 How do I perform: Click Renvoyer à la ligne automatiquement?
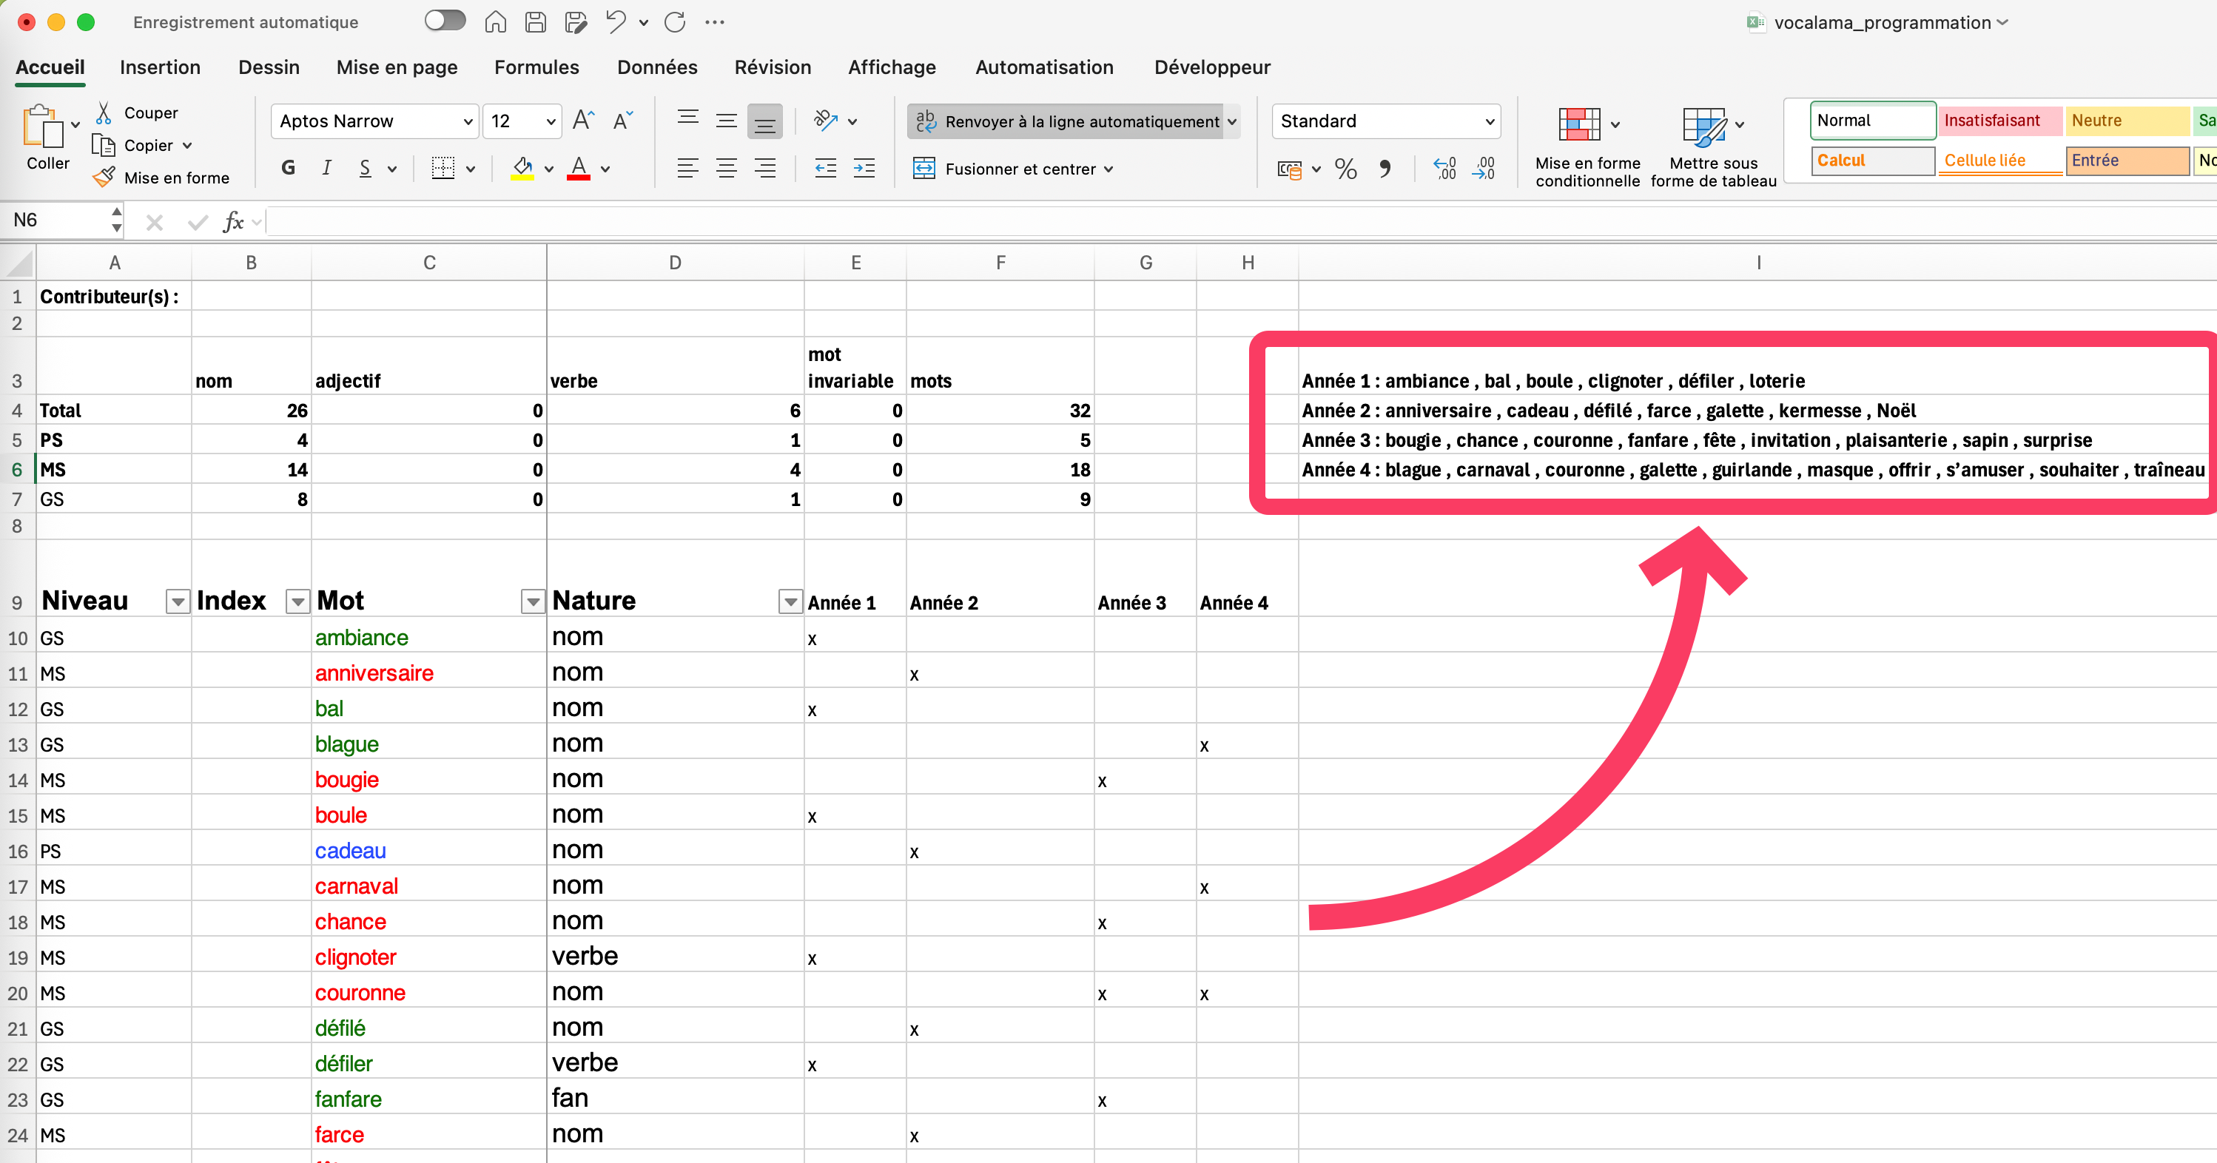(x=1067, y=121)
